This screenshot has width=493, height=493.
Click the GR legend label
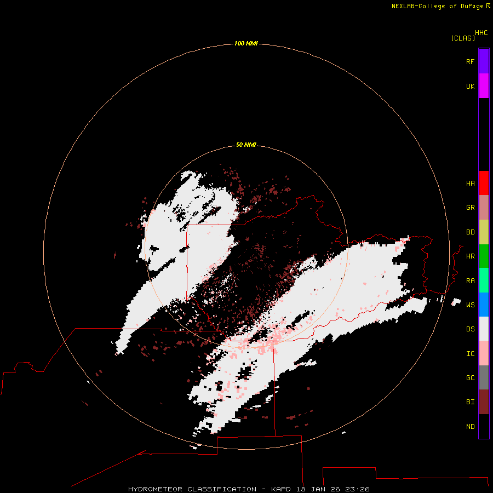point(470,208)
